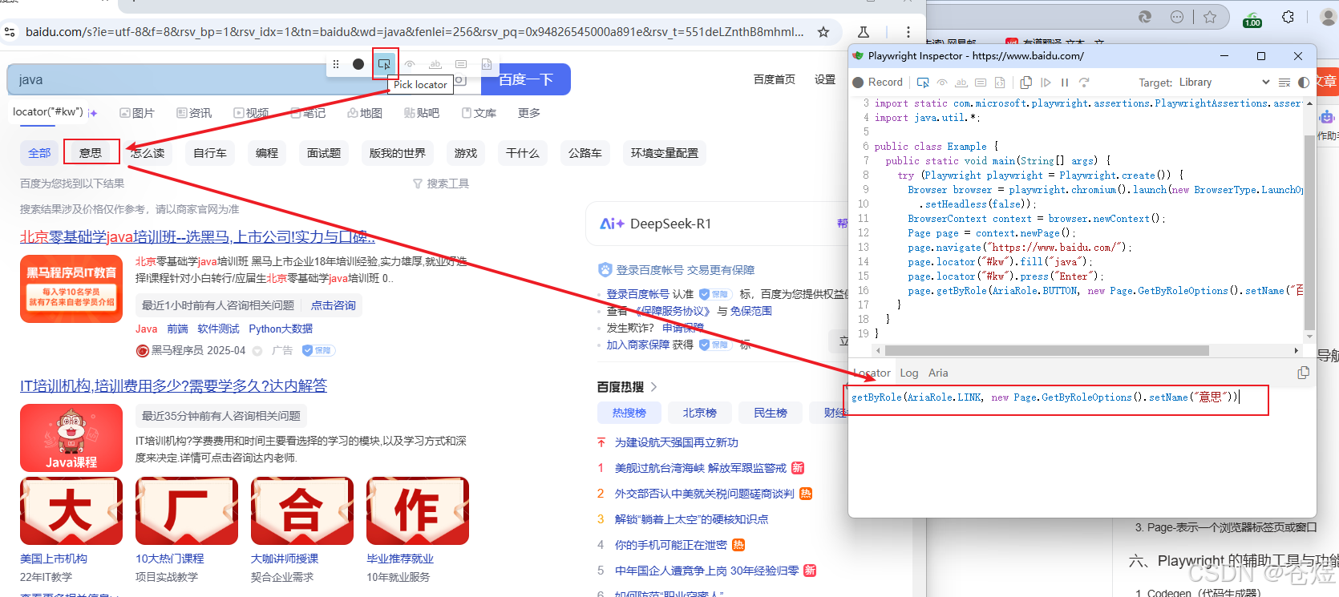Copy generated code via Inspector's copy icon
This screenshot has height=597, width=1339.
pos(1025,83)
